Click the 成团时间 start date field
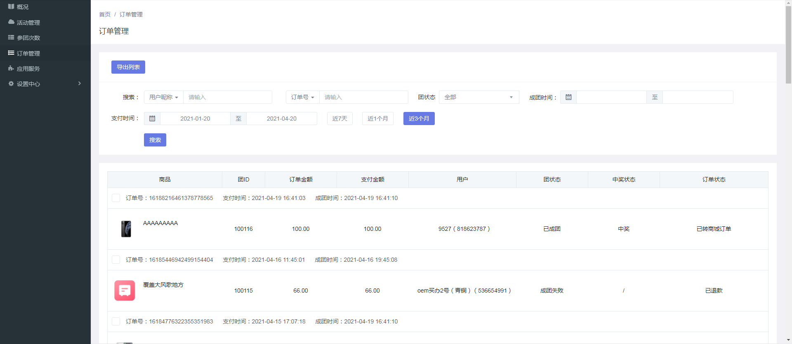This screenshot has width=792, height=344. 611,97
